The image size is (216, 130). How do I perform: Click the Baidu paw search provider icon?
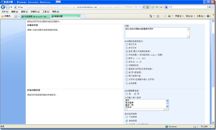(x=166, y=7)
